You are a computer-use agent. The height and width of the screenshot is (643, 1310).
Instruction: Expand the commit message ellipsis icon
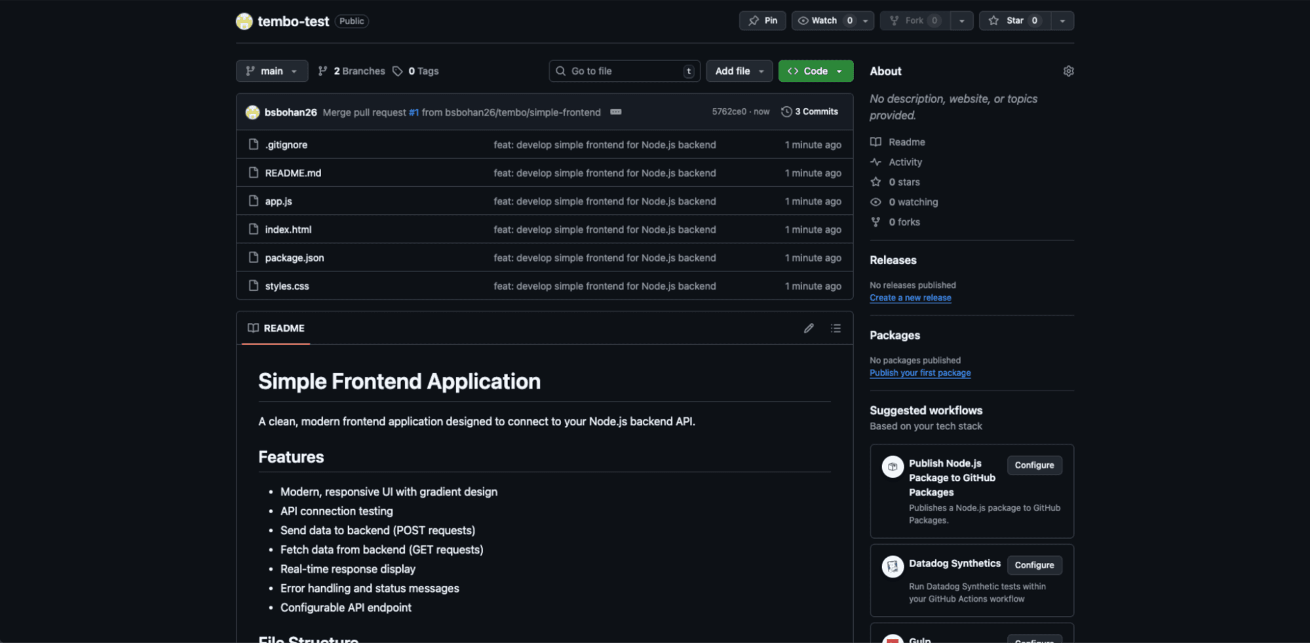click(x=615, y=112)
